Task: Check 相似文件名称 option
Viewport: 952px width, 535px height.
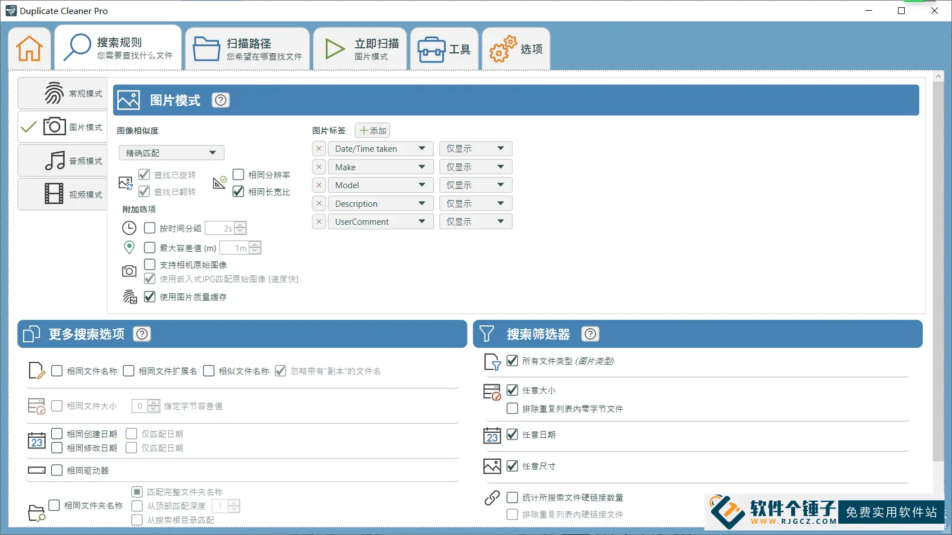Action: [209, 370]
